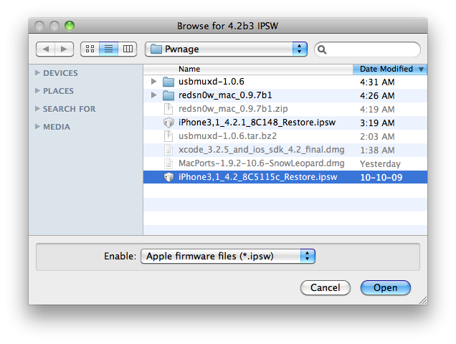Click the 2:03 AM date cell

coord(377,136)
